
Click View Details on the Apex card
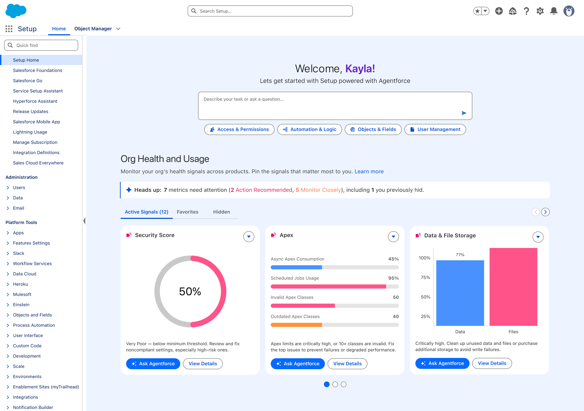(x=348, y=364)
